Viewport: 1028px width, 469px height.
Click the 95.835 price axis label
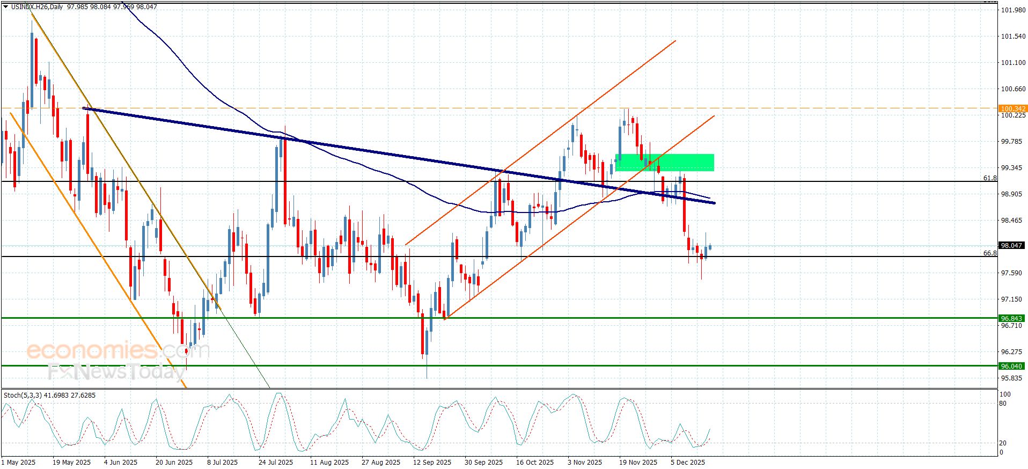1012,378
